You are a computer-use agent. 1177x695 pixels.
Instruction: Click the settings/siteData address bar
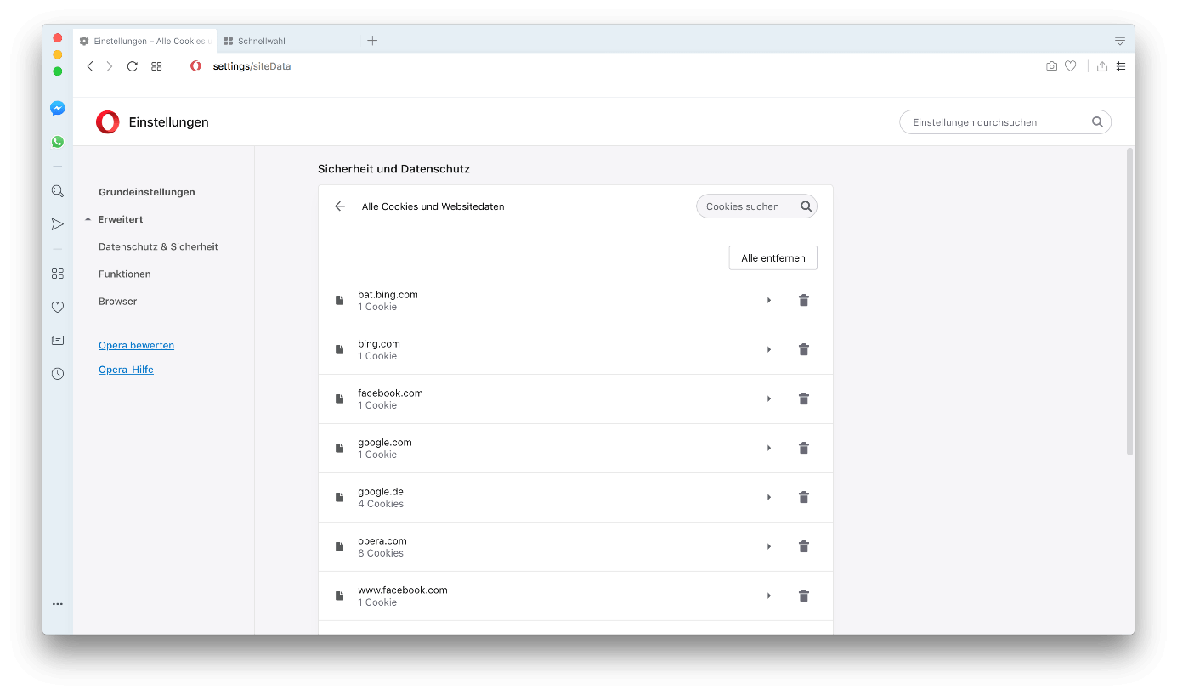(x=252, y=66)
